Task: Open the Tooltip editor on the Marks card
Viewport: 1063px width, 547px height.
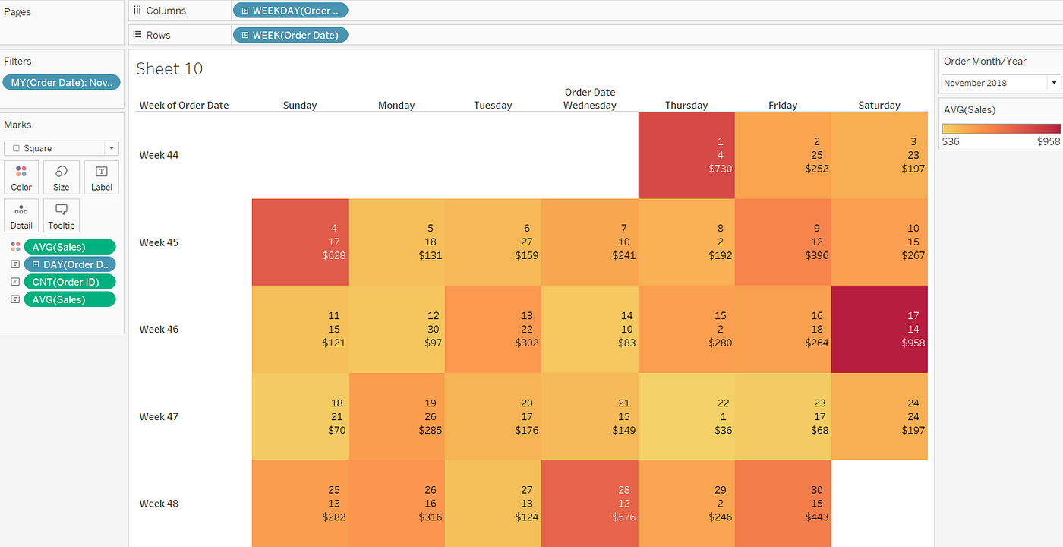Action: pos(61,216)
